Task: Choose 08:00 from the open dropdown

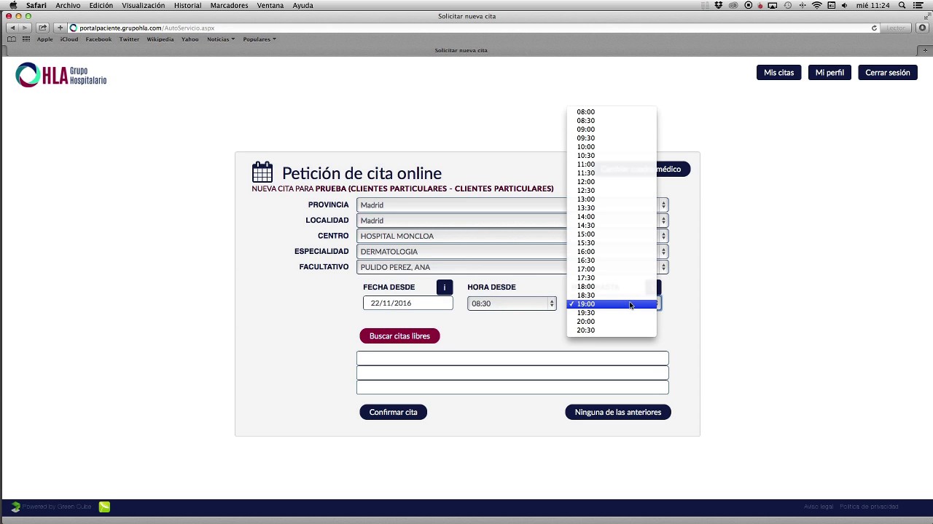Action: (x=586, y=112)
